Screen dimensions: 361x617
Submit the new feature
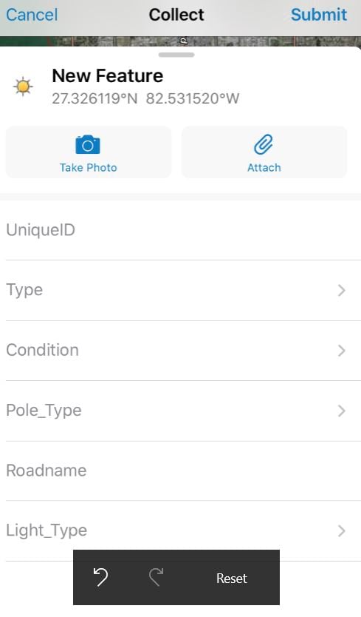click(x=319, y=15)
